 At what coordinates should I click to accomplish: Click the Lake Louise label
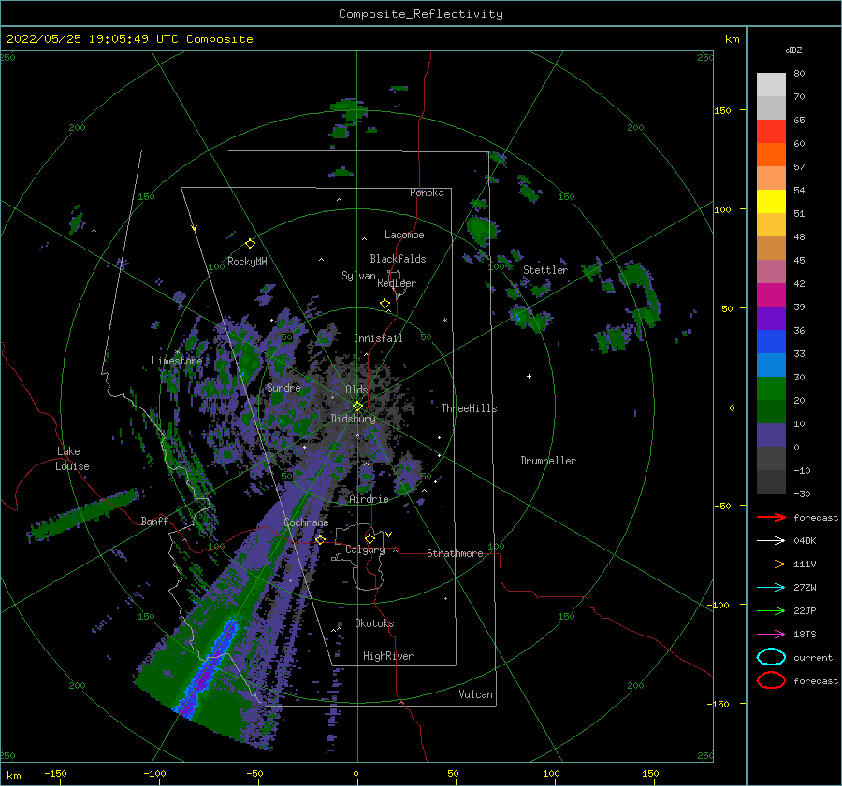coord(72,459)
